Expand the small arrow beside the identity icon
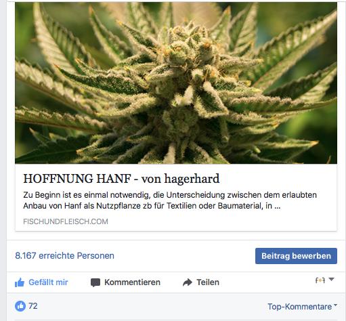The height and width of the screenshot is (321, 346). 331,279
